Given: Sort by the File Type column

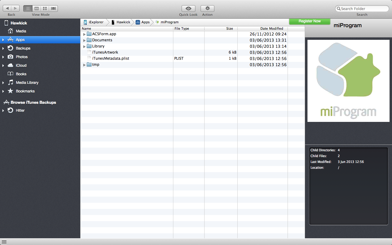Looking at the screenshot, I should pos(189,28).
